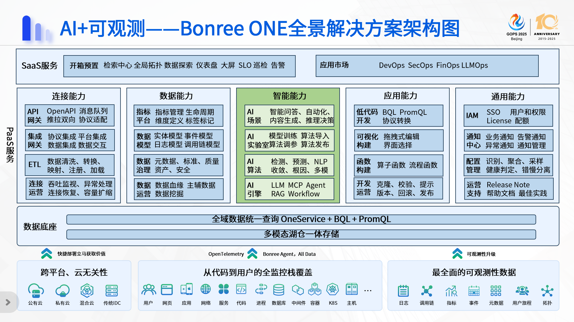Click the 数据库 database icon
Viewport: 574px width, 322px height.
279,290
